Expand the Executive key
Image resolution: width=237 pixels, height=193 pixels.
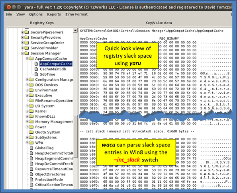point(27,96)
